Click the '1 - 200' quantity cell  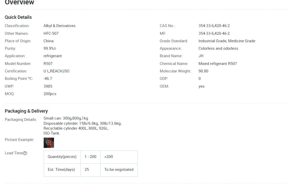(x=90, y=157)
